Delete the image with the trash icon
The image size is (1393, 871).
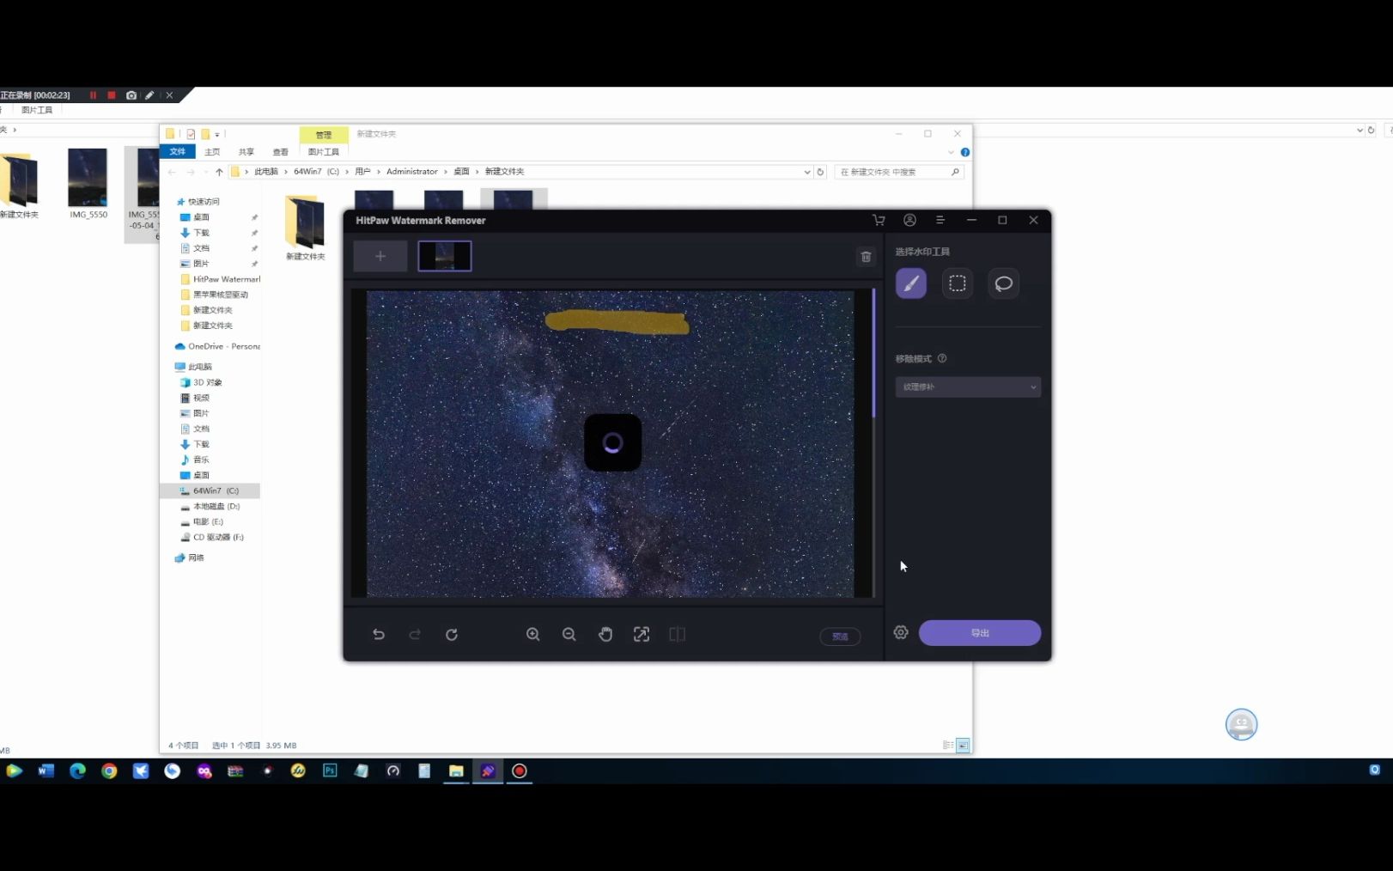pos(866,256)
